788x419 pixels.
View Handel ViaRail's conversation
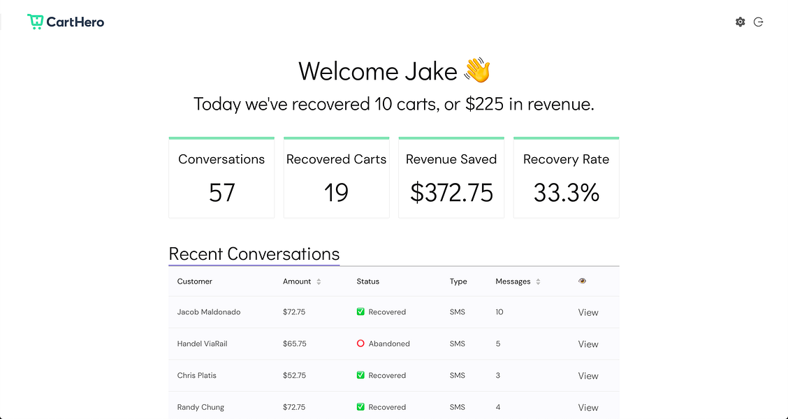[x=588, y=344]
